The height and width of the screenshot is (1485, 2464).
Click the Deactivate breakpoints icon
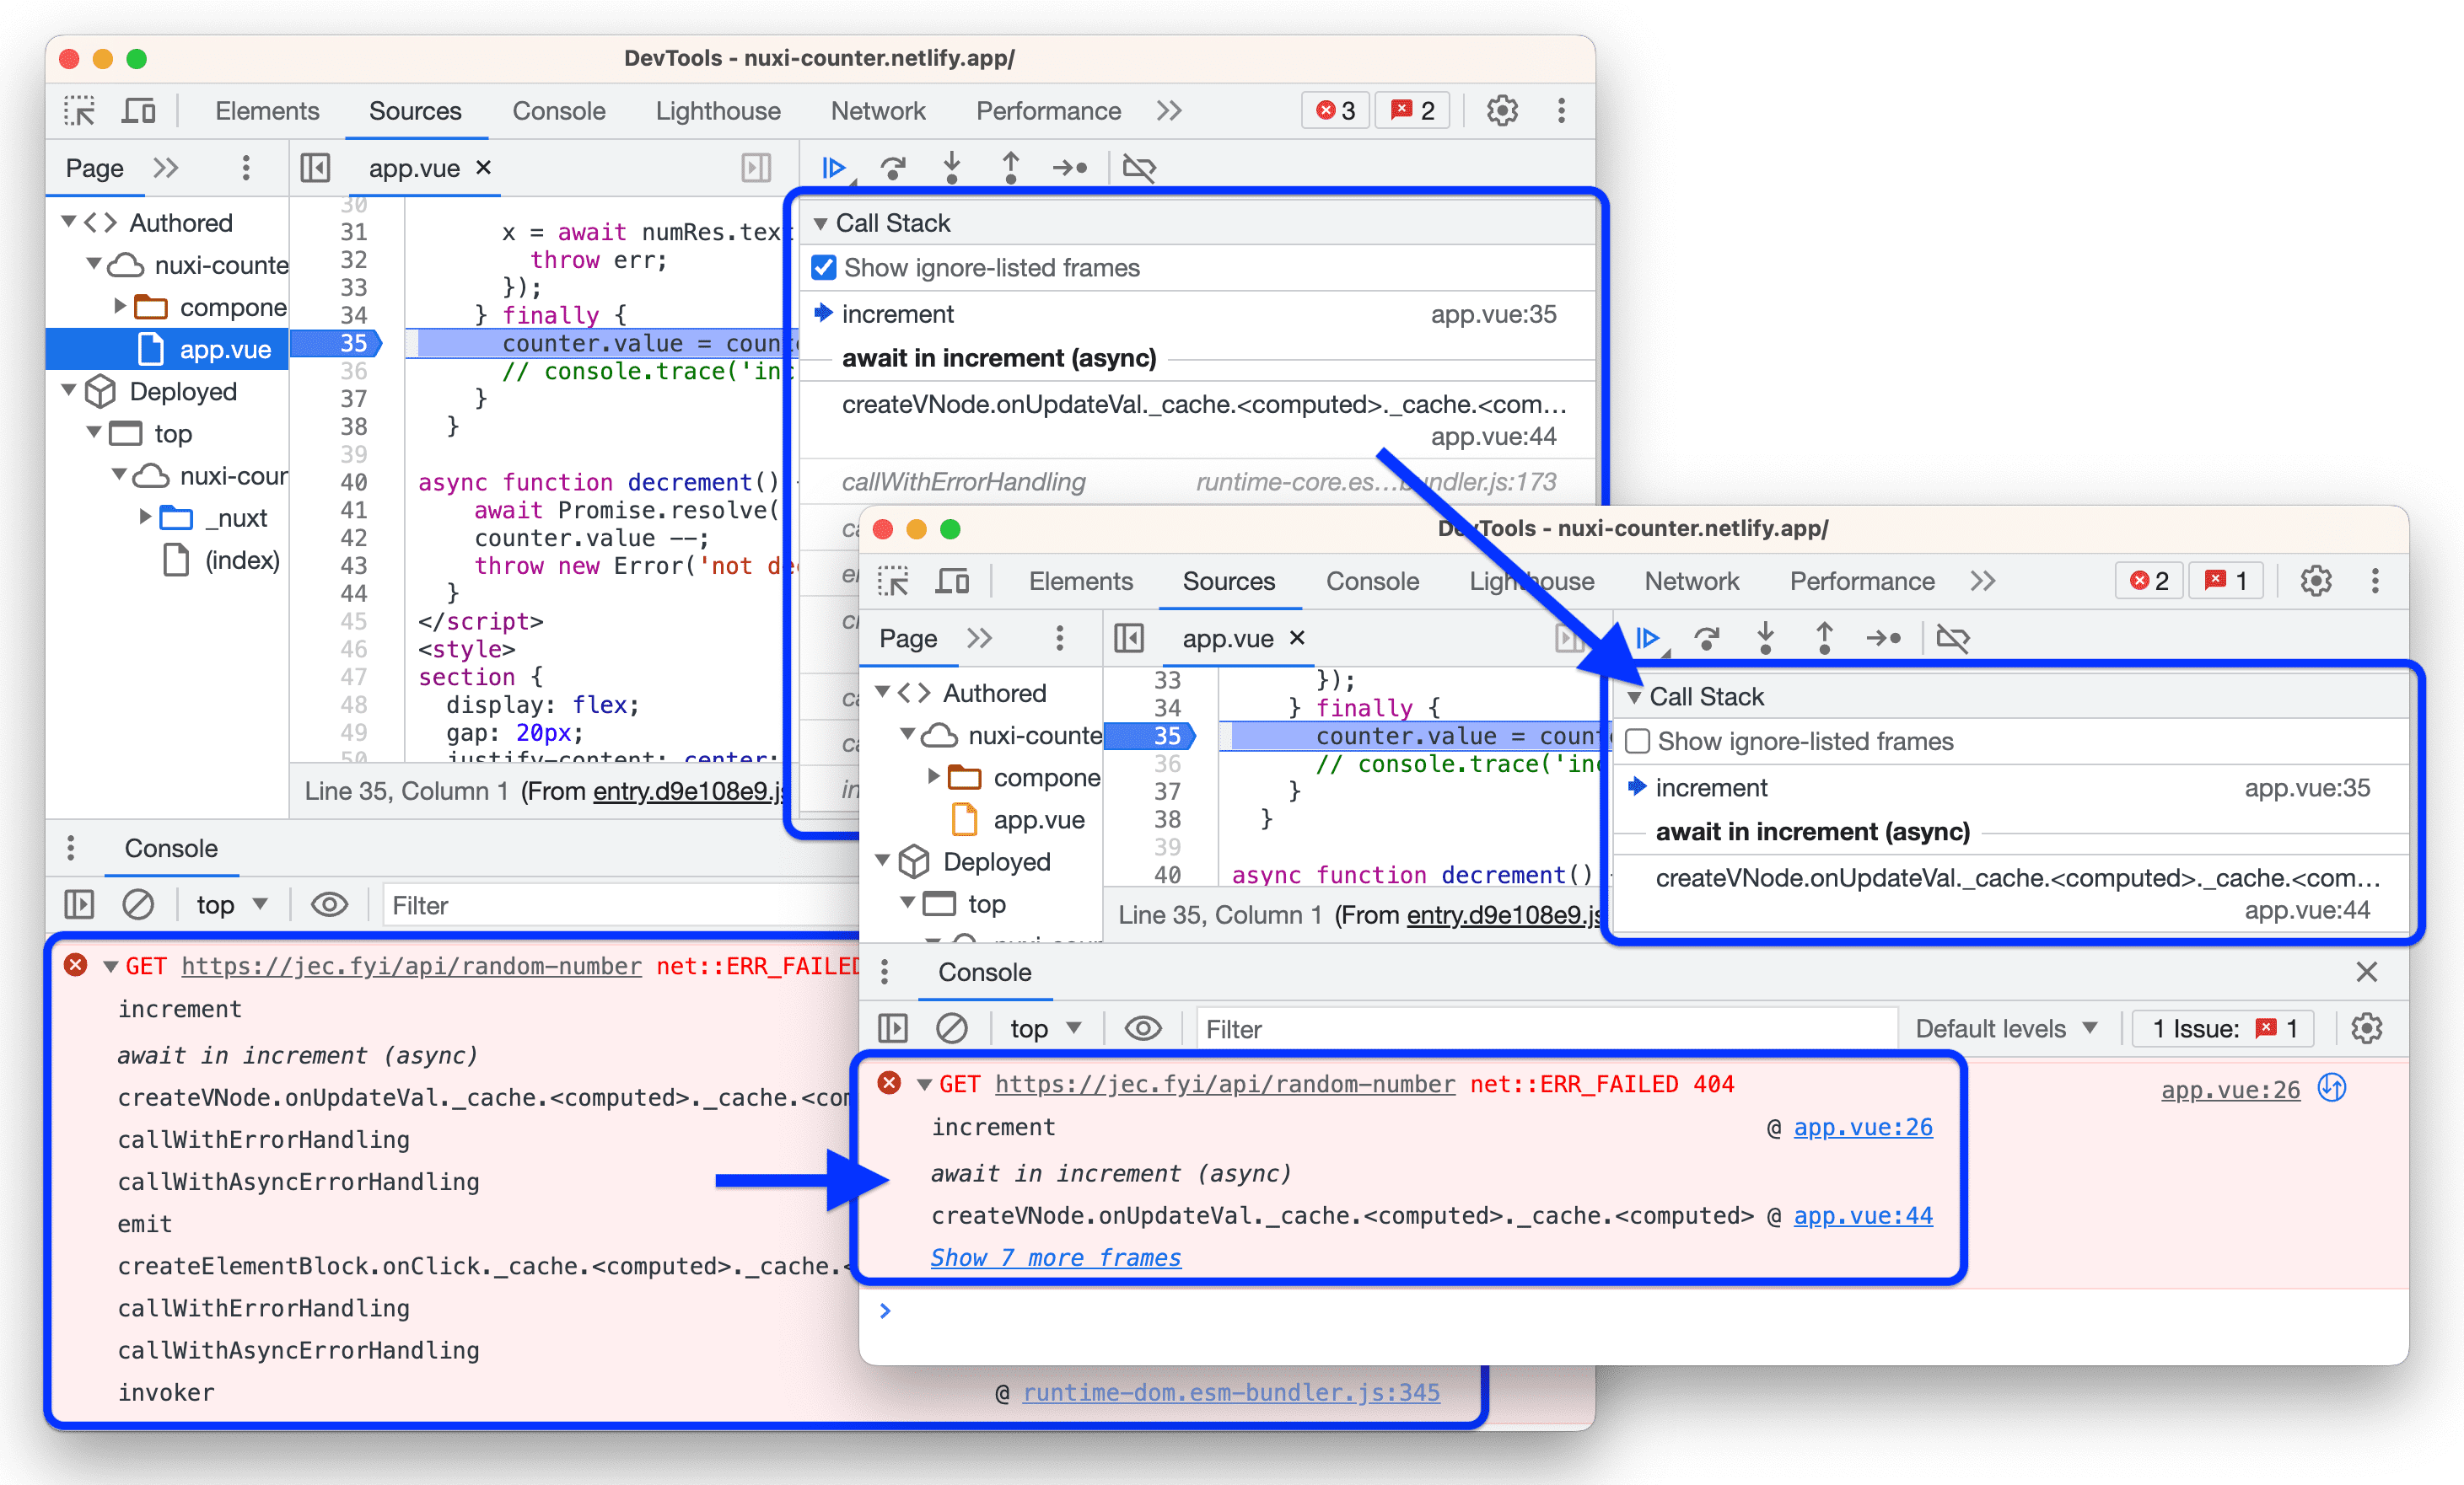tap(1138, 164)
